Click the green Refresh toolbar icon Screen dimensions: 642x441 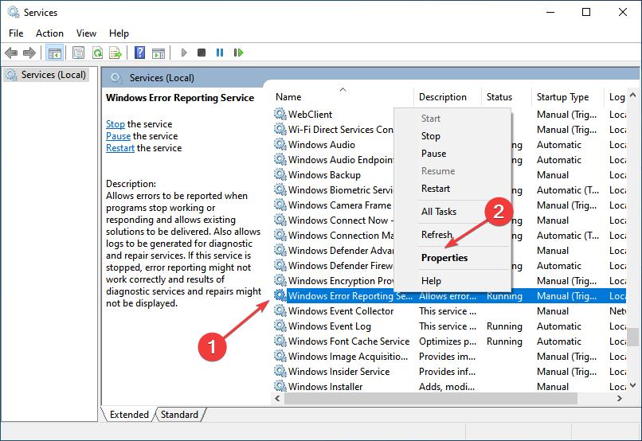point(96,53)
